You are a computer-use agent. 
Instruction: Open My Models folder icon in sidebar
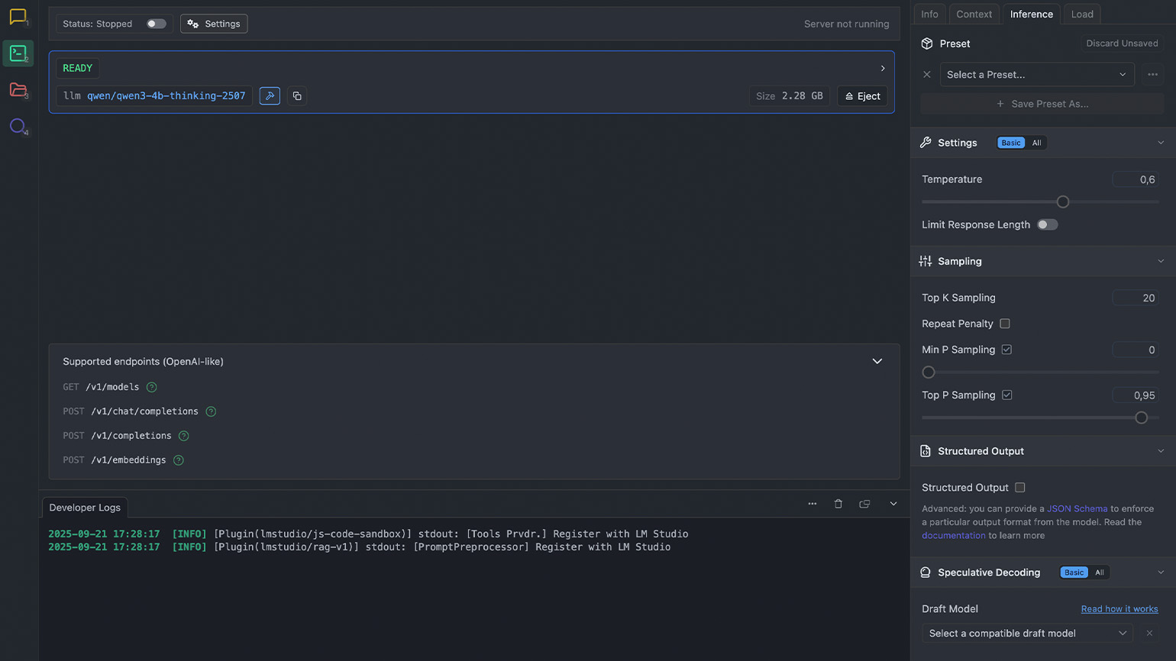[x=18, y=89]
